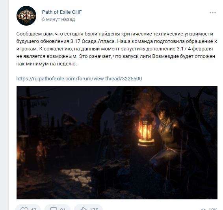Like the post with the heart icon

[x=24, y=208]
